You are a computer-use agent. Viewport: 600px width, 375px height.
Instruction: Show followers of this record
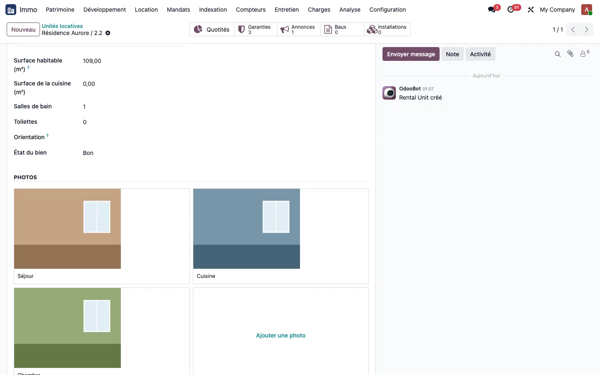584,54
